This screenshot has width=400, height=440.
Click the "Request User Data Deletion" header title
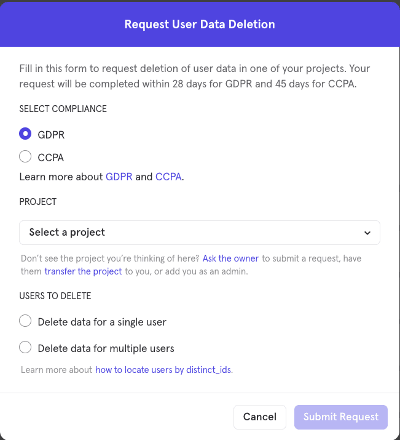(200, 25)
